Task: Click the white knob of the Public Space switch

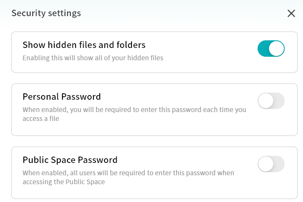Action: (266, 164)
